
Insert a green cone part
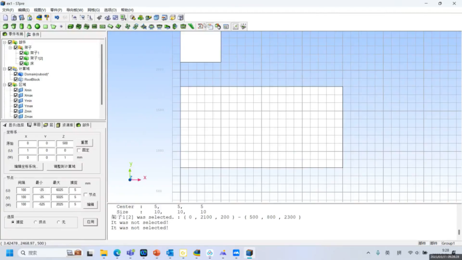tap(29, 26)
